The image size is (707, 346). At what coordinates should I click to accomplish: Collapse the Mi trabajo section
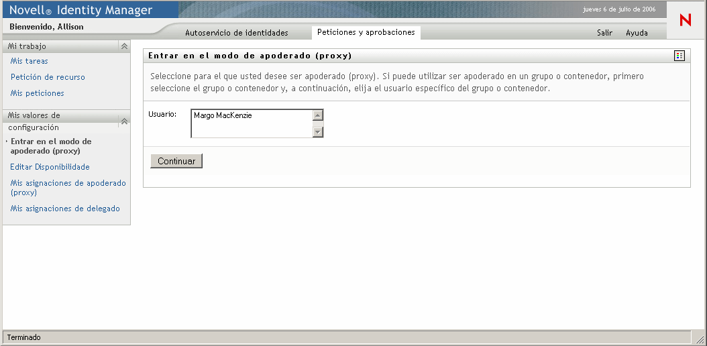[x=125, y=46]
